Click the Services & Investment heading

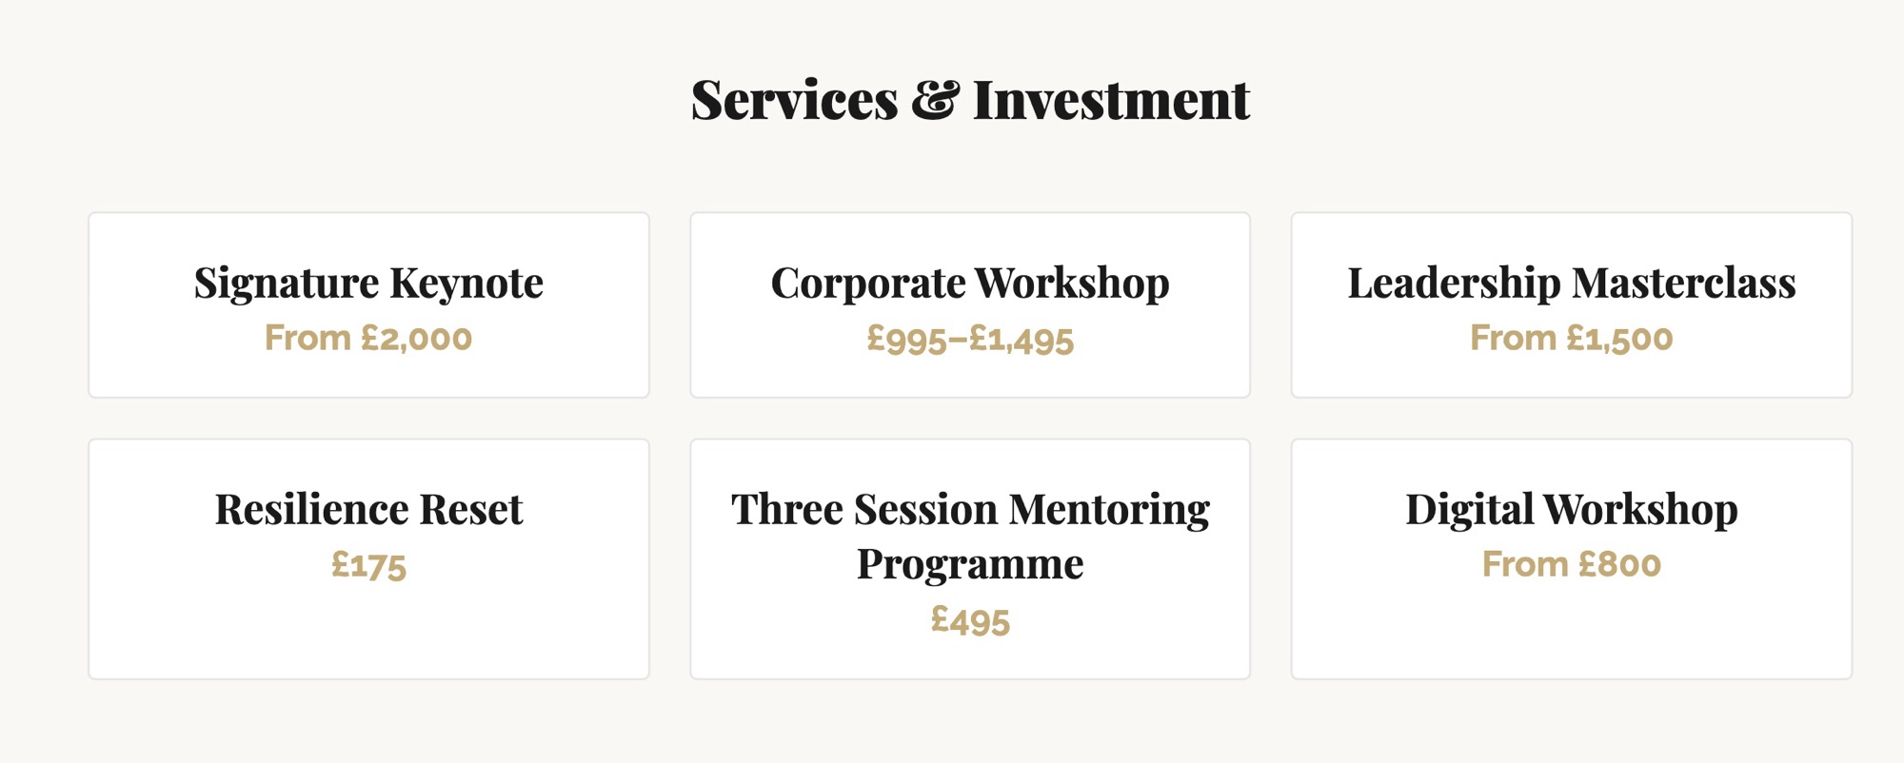click(x=970, y=100)
